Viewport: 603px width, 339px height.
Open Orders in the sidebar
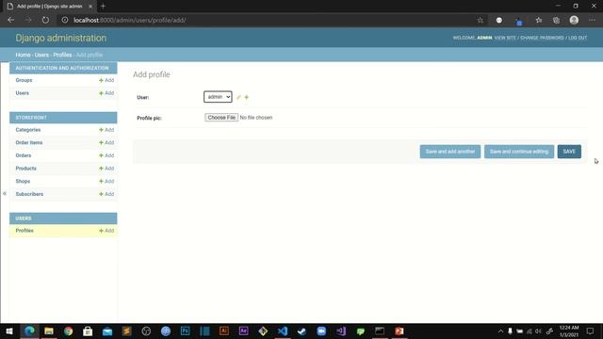[x=24, y=155]
